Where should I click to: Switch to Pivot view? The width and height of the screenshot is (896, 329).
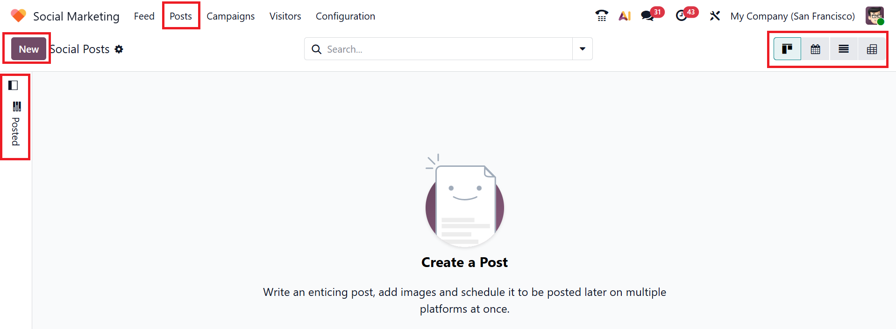pos(872,49)
